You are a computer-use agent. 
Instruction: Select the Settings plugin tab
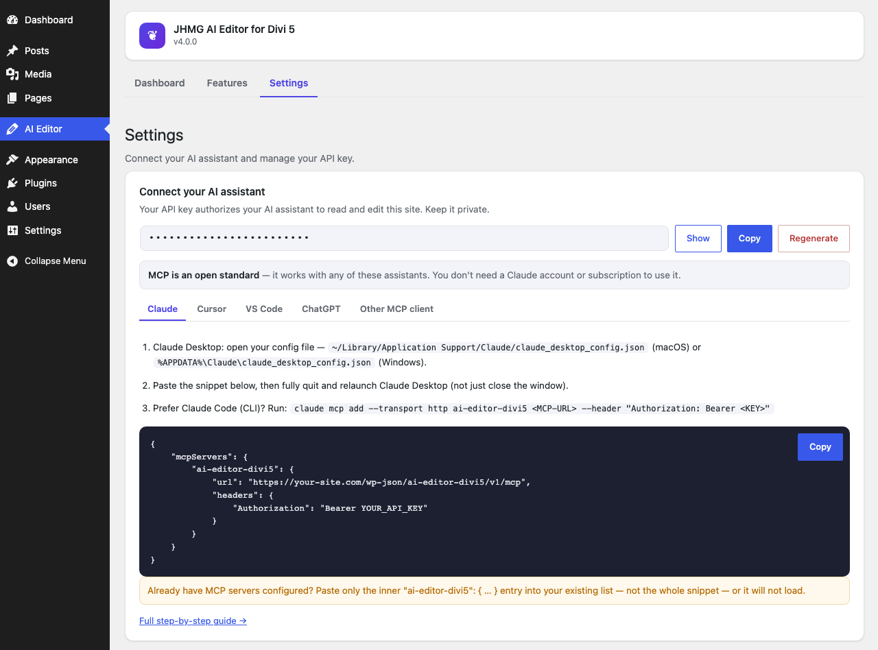pos(289,83)
